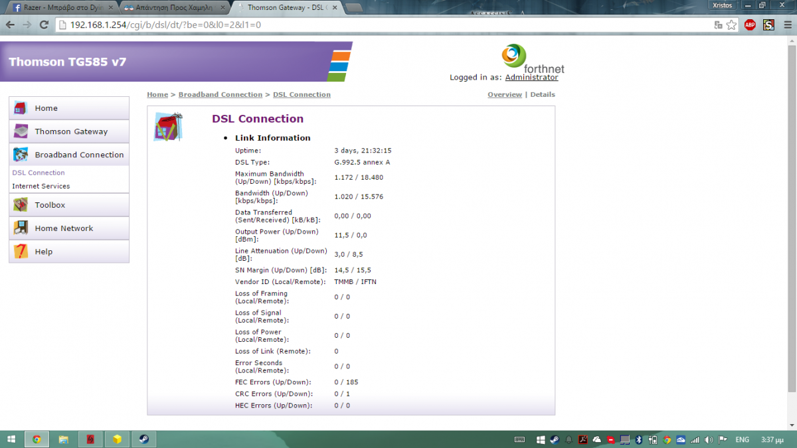Click the Details view label

pyautogui.click(x=543, y=94)
